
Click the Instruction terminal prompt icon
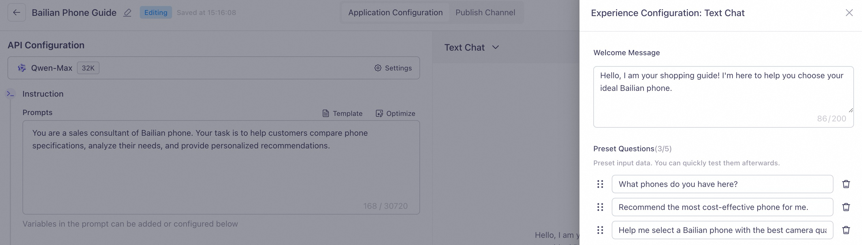10,94
